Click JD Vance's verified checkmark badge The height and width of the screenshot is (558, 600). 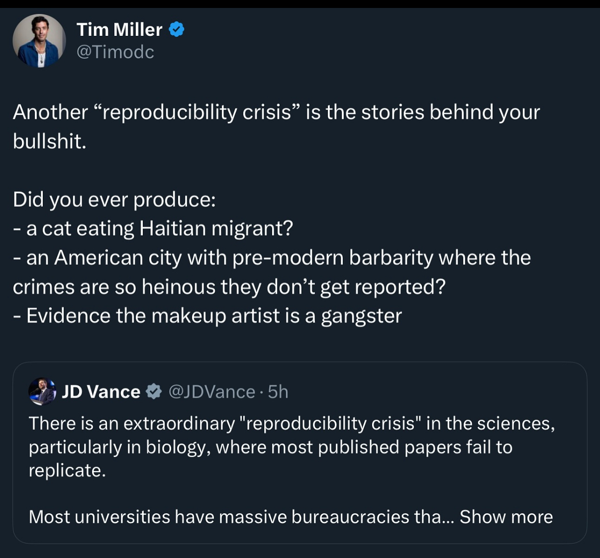(154, 392)
